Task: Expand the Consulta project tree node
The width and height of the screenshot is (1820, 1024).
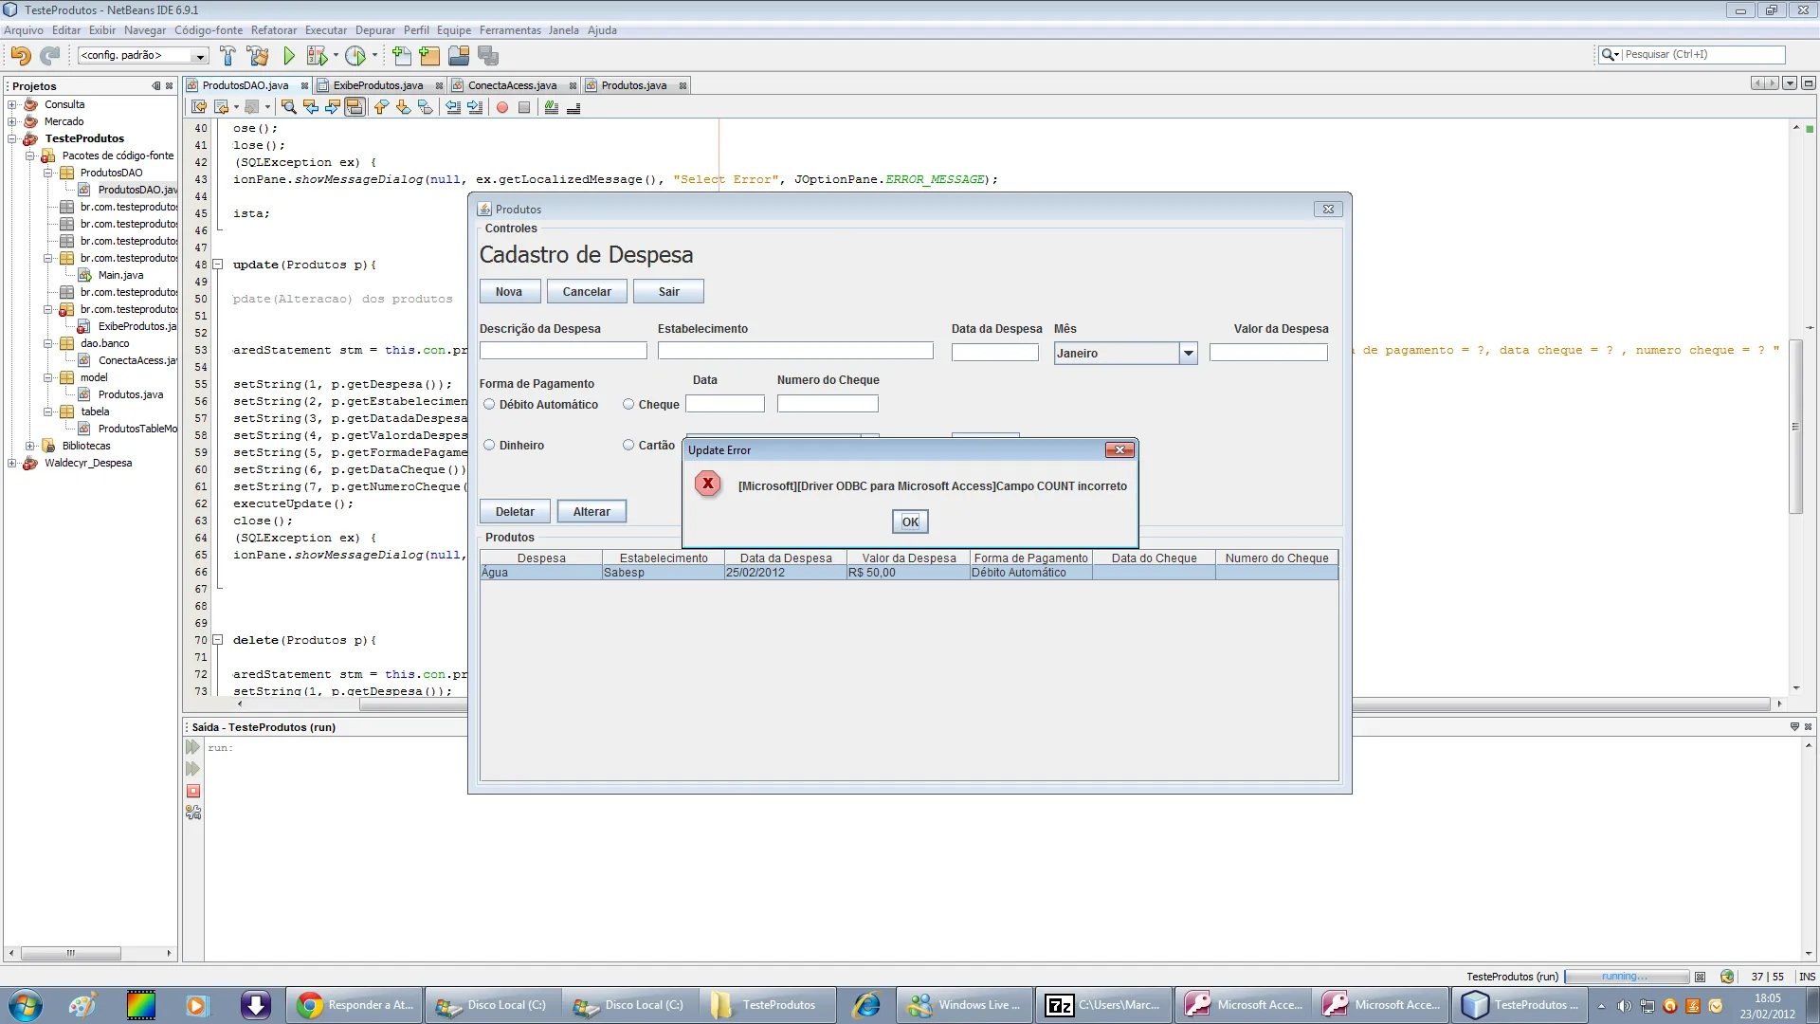Action: pos(12,104)
